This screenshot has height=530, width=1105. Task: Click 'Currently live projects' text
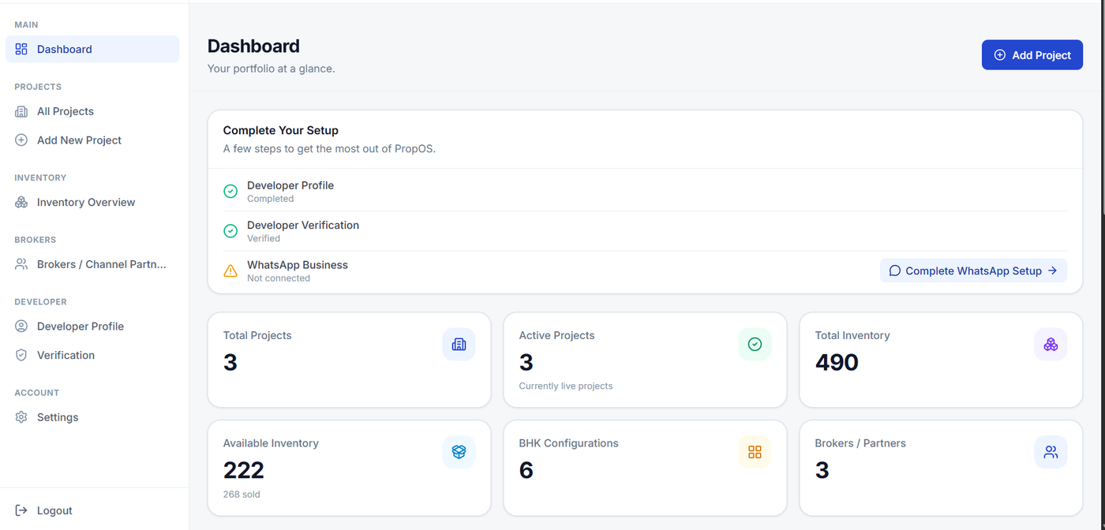tap(566, 386)
